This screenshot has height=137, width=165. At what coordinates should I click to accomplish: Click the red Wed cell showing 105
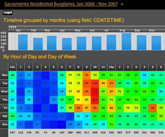point(95,92)
